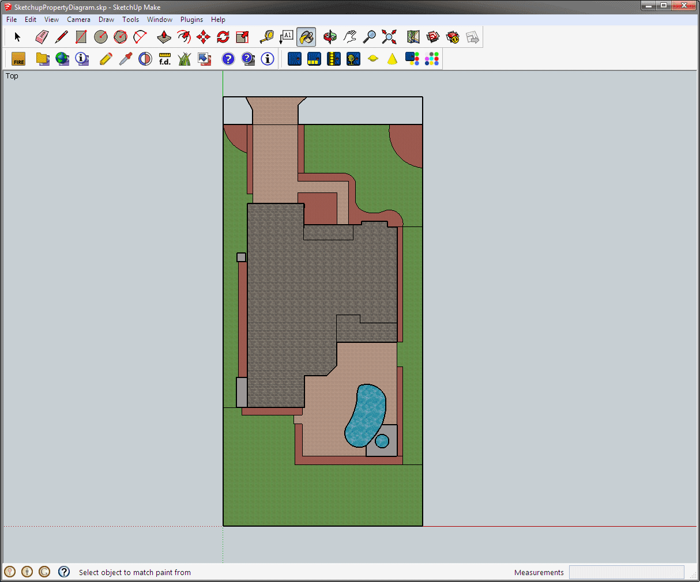Open the Plugins menu
The image size is (700, 582).
tap(191, 19)
